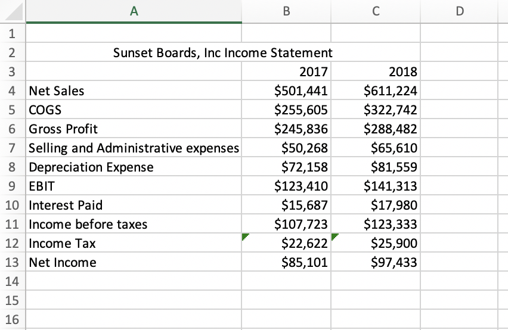Select column C header
508x330 pixels.
[376, 11]
